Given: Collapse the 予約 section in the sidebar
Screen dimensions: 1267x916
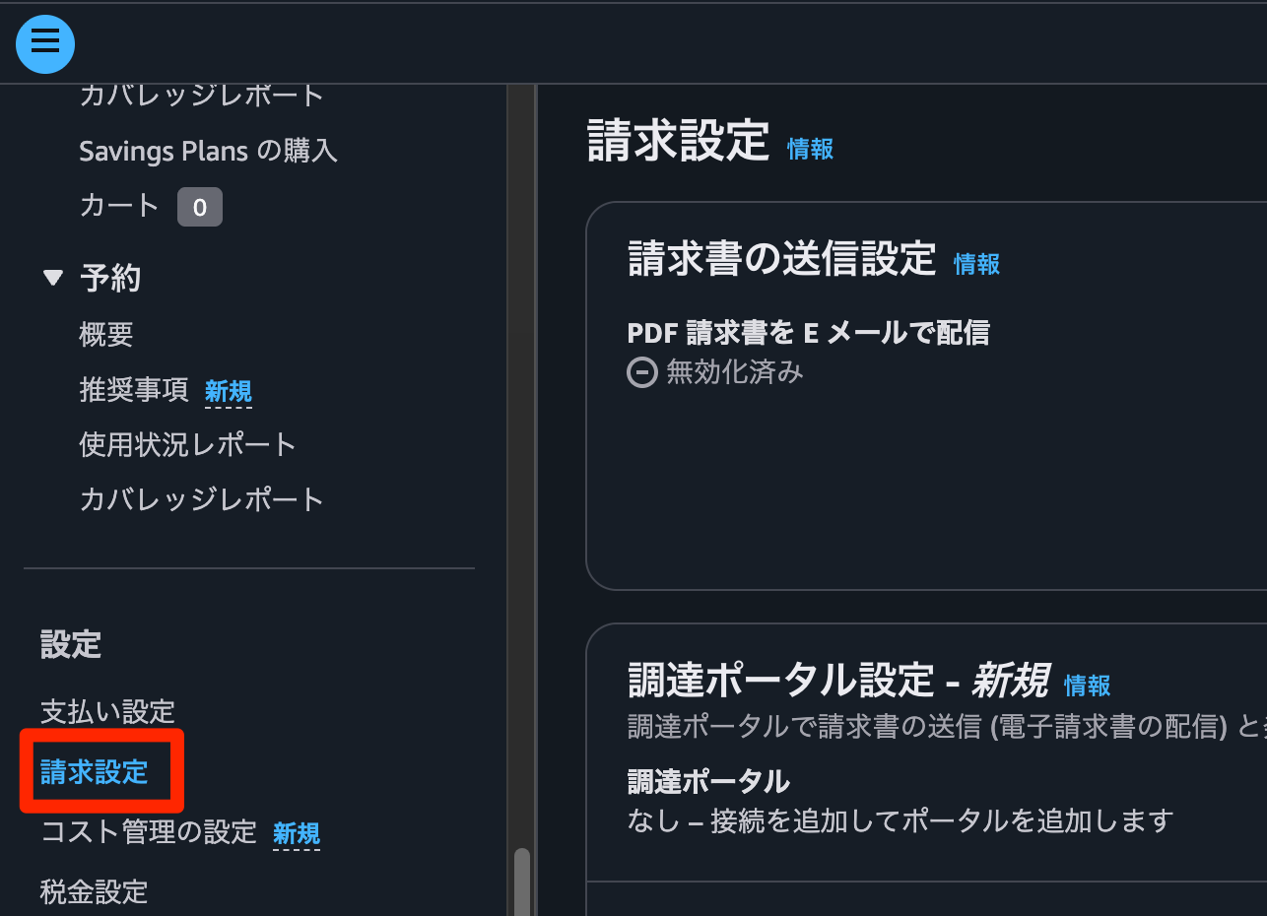Looking at the screenshot, I should (53, 277).
